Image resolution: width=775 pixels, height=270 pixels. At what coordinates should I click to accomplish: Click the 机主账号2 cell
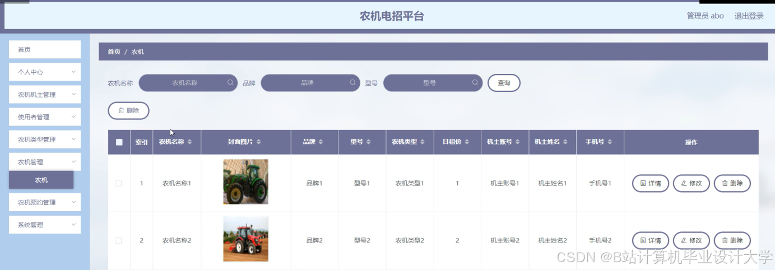pyautogui.click(x=505, y=240)
